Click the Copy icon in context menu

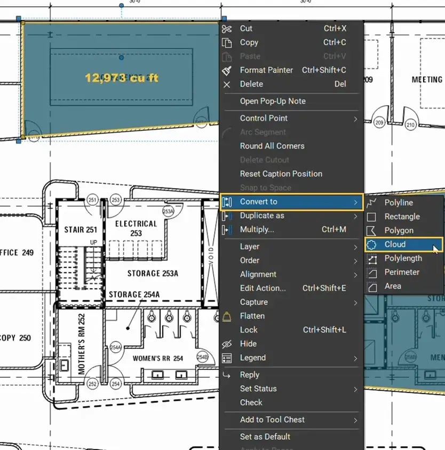pyautogui.click(x=227, y=42)
